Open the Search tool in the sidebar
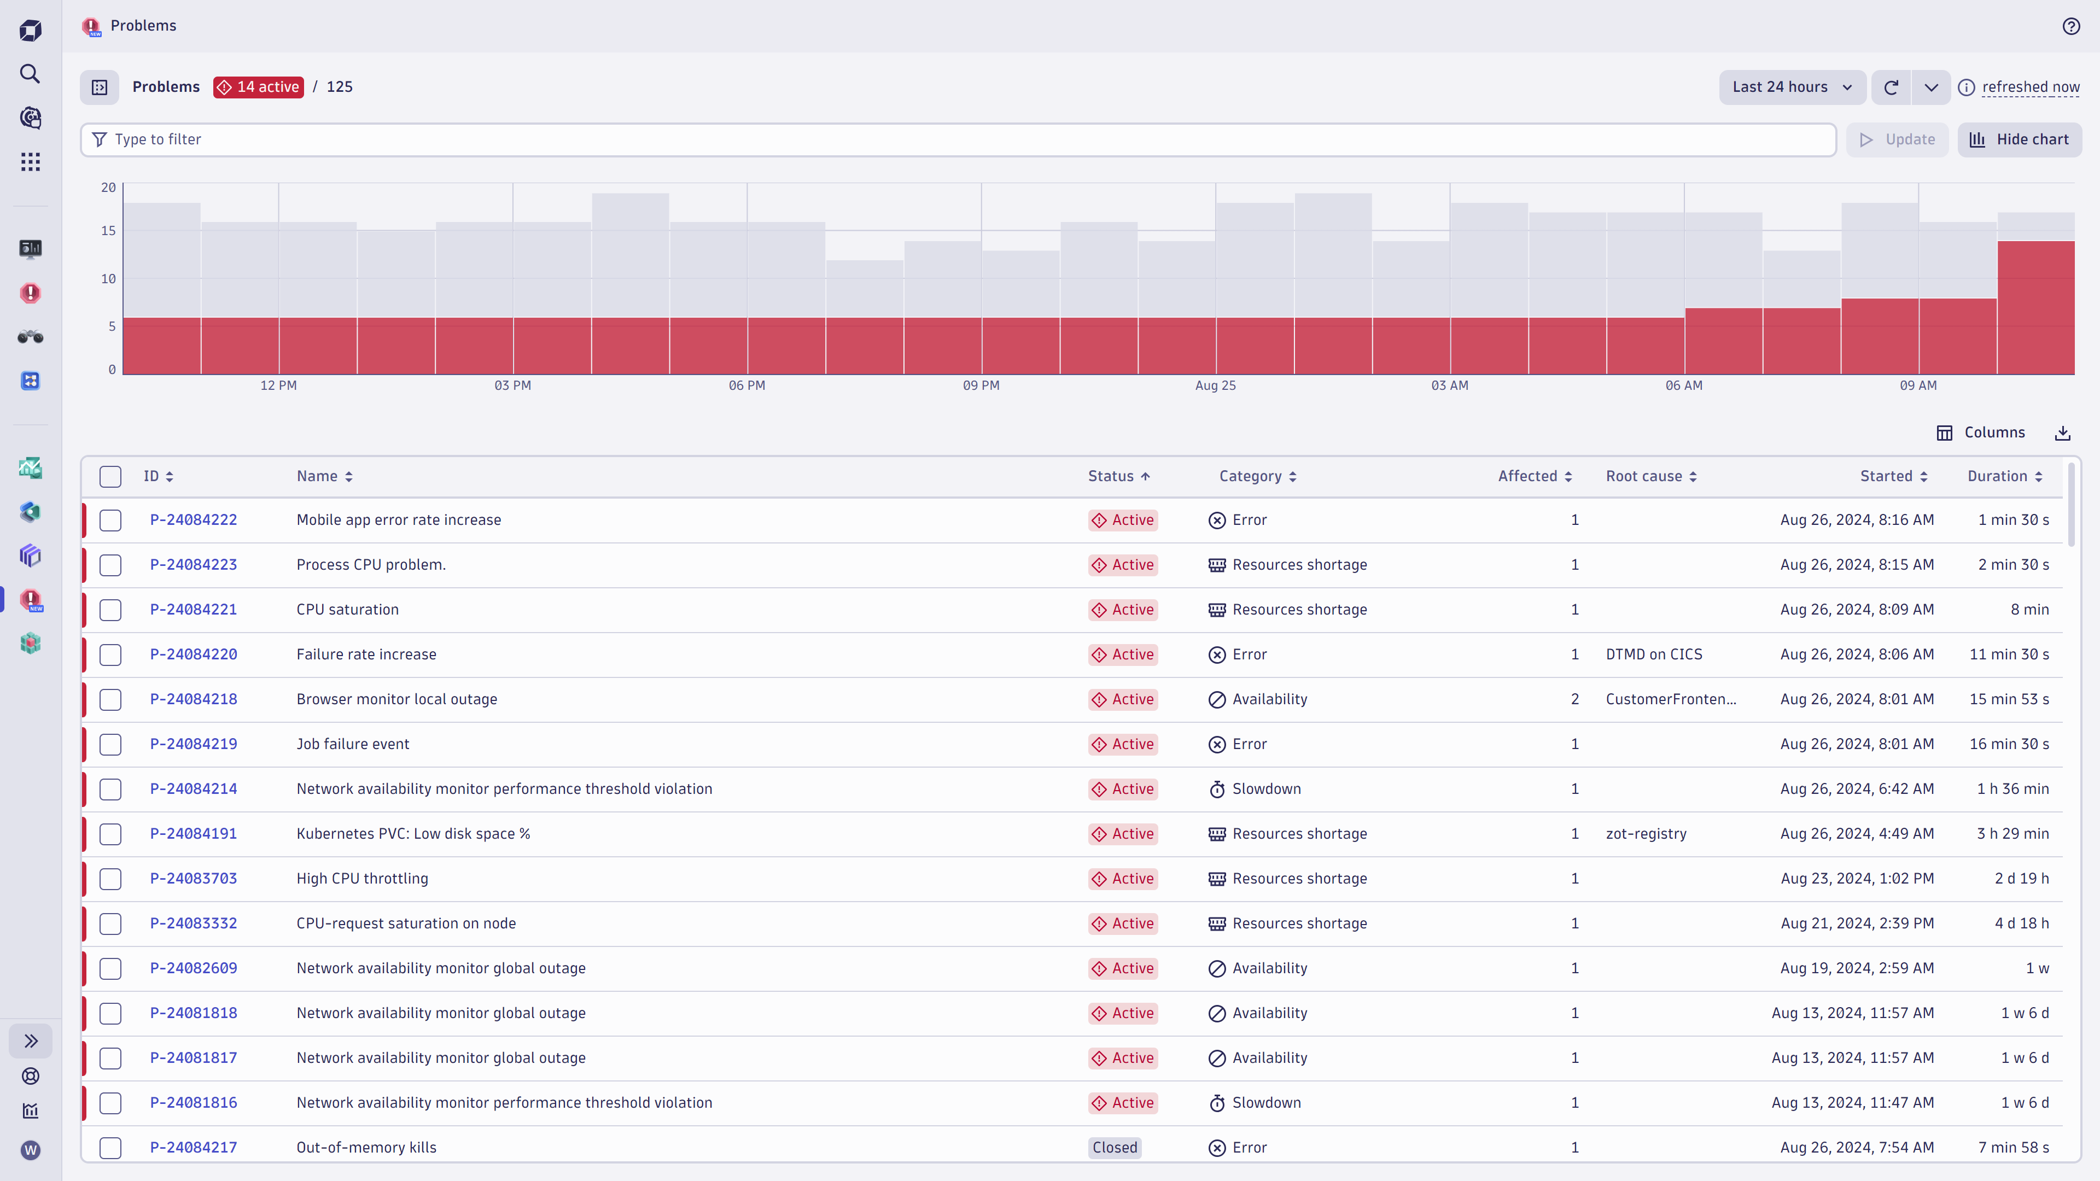The image size is (2100, 1181). tap(30, 73)
